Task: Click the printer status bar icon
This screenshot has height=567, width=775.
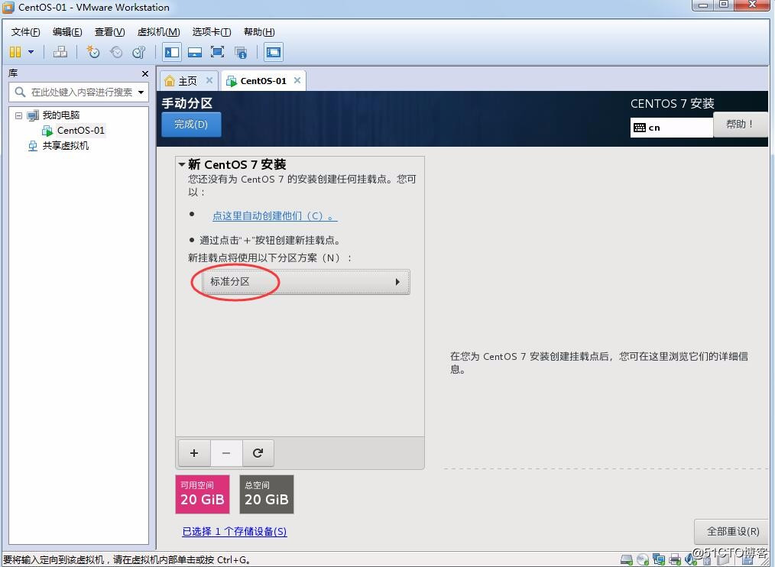Action: (675, 559)
